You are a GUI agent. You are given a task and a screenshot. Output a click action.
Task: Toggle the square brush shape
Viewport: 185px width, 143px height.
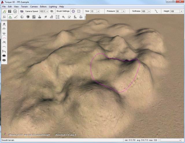(x=78, y=11)
